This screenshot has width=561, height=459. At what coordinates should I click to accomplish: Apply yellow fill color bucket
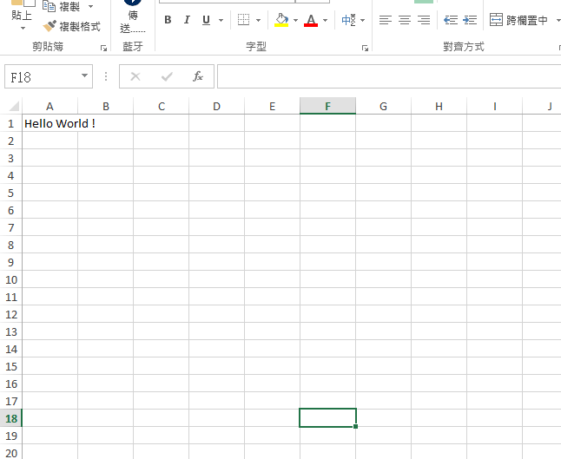click(281, 20)
